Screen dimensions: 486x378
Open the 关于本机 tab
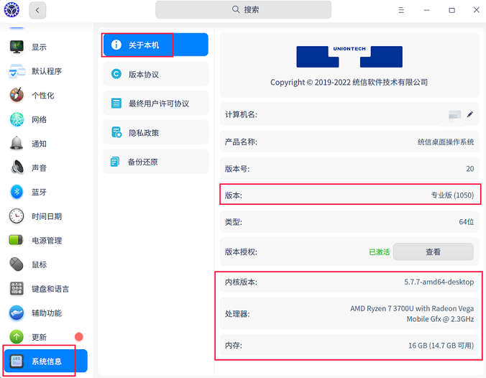[155, 45]
